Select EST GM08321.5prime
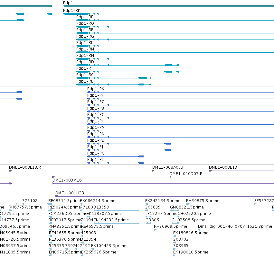 point(187,207)
